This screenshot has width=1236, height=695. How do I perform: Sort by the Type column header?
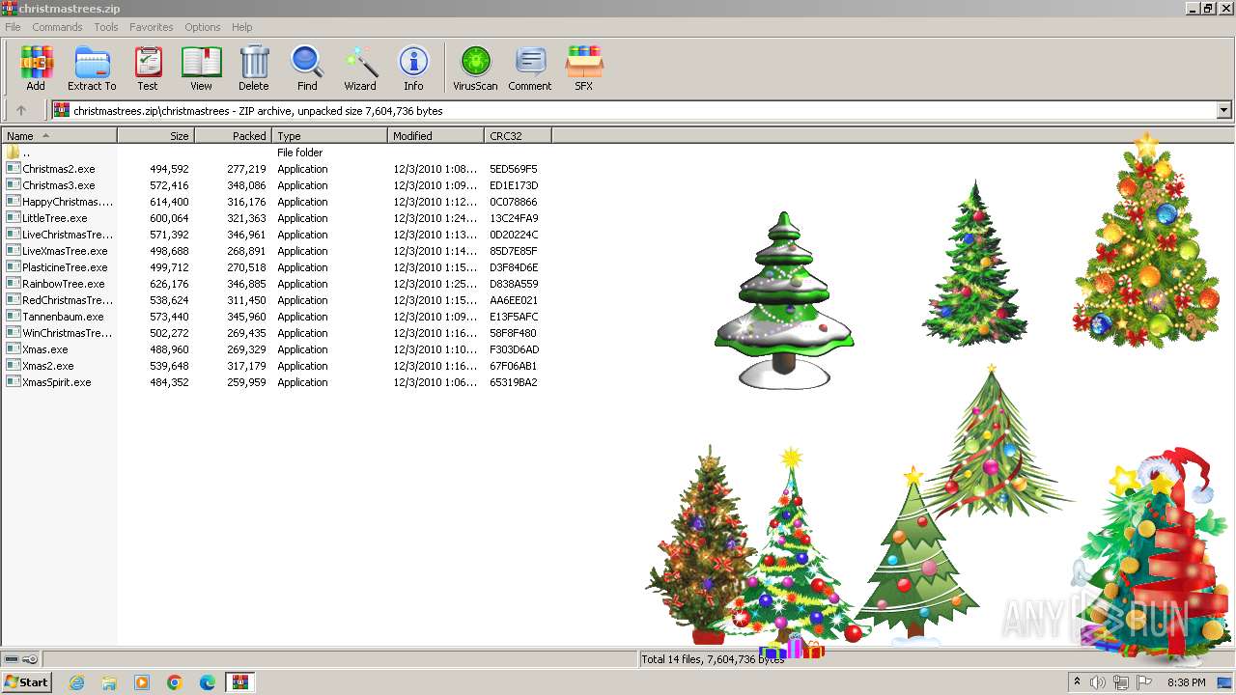pyautogui.click(x=330, y=136)
